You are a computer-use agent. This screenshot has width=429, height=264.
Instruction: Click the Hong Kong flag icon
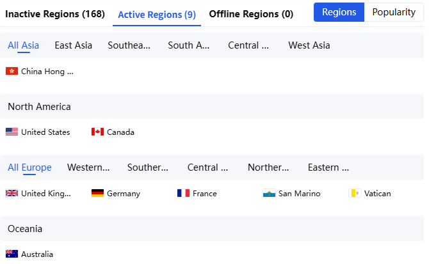pyautogui.click(x=12, y=71)
